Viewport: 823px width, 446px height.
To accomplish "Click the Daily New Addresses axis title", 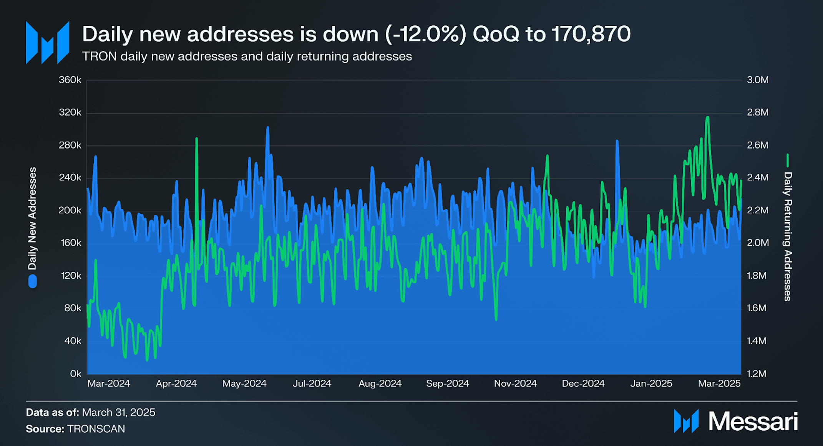I will coord(32,218).
